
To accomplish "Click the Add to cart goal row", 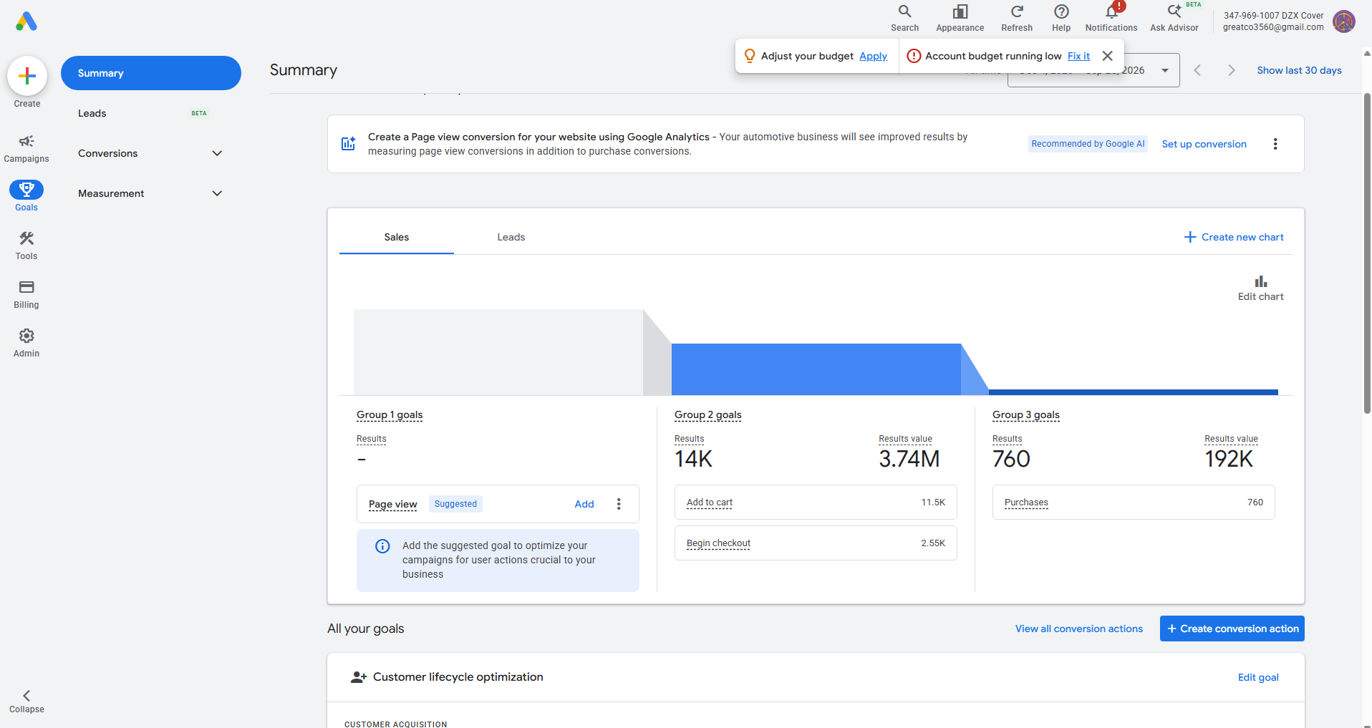I will [x=816, y=503].
